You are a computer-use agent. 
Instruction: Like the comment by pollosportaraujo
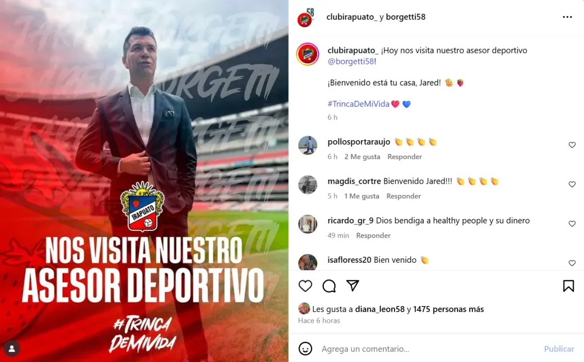572,145
